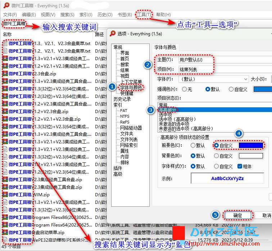
Task: Click the blue 前景色 color swatch
Action: [251, 145]
